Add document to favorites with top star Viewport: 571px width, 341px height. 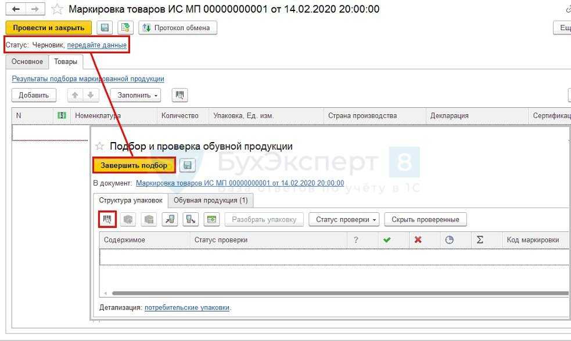click(x=57, y=9)
